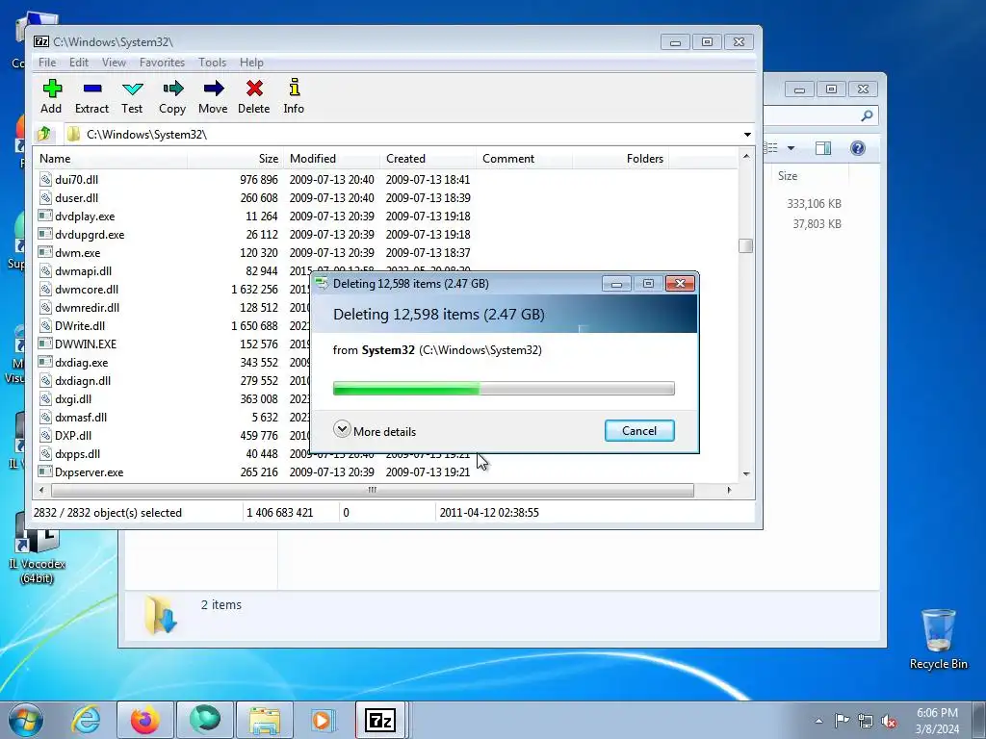Screen dimensions: 986x739
Task: Select dwmcore.dll in file list
Action: point(86,289)
